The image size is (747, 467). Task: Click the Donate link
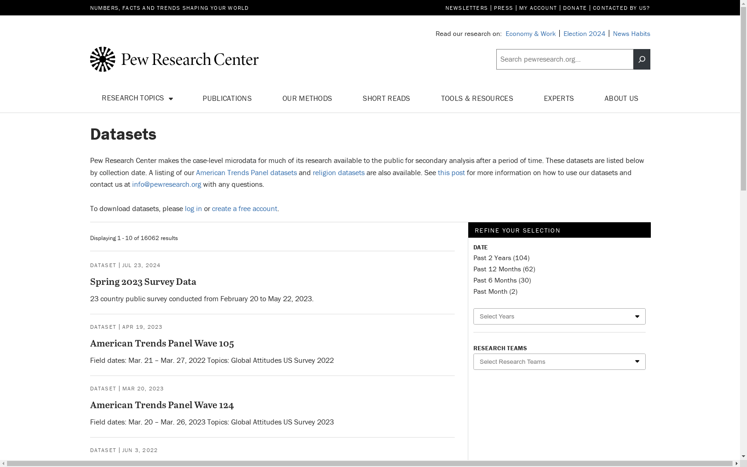(575, 8)
